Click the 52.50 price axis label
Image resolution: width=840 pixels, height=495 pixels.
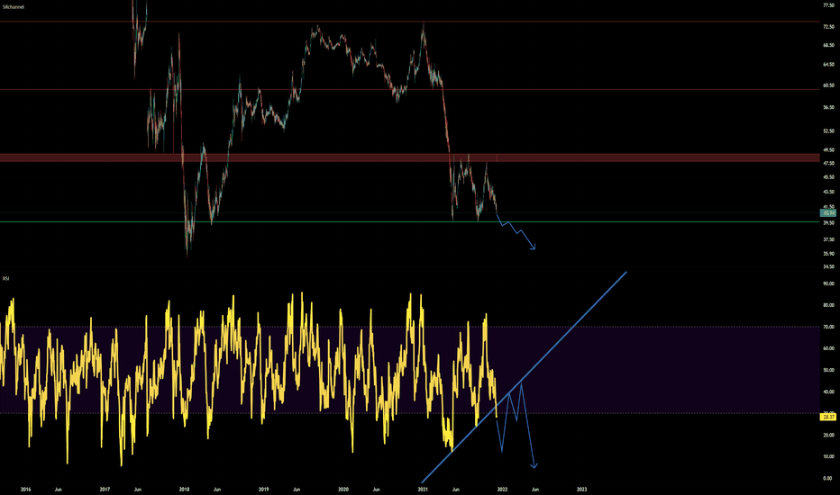pos(828,130)
